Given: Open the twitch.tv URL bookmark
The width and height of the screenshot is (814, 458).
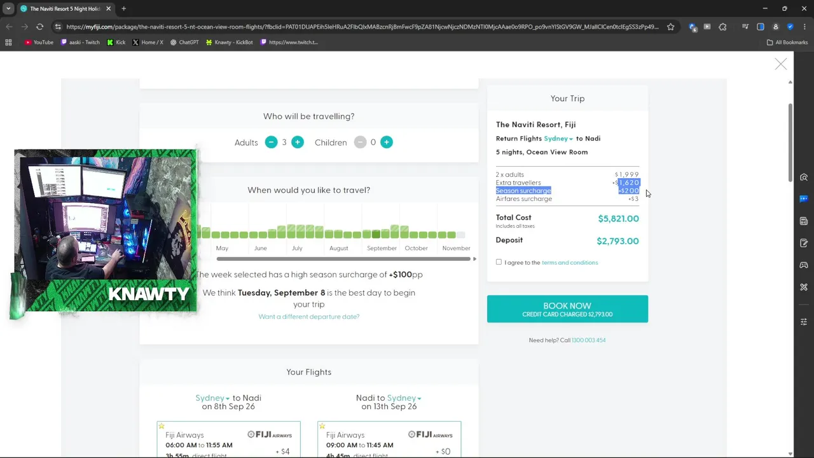Looking at the screenshot, I should click(x=289, y=43).
